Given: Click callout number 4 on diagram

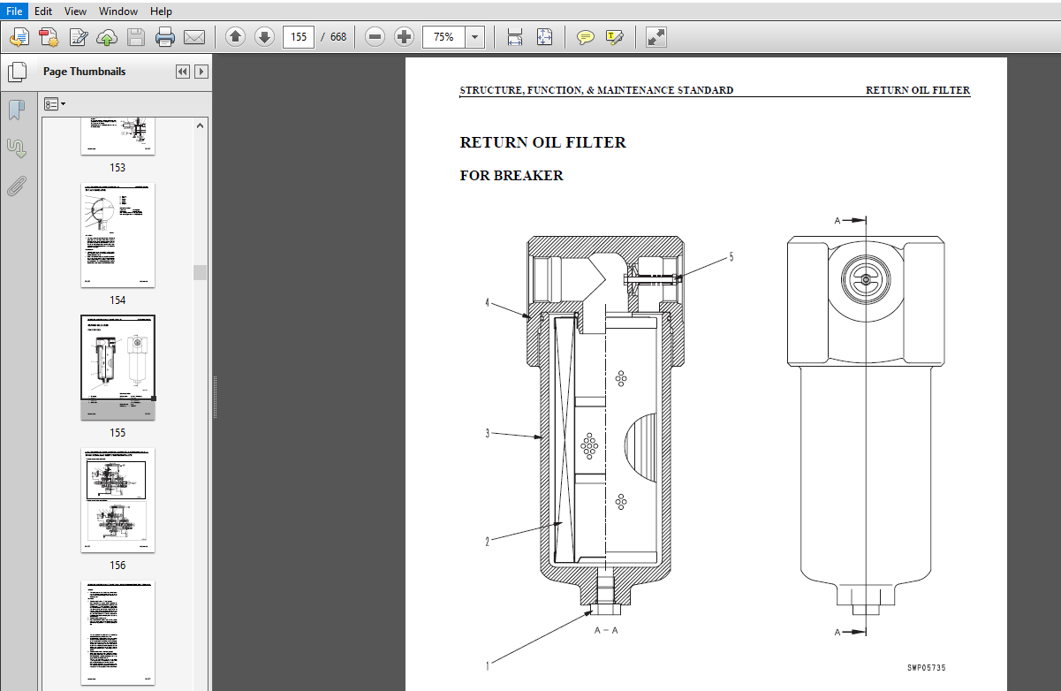Looking at the screenshot, I should [487, 302].
